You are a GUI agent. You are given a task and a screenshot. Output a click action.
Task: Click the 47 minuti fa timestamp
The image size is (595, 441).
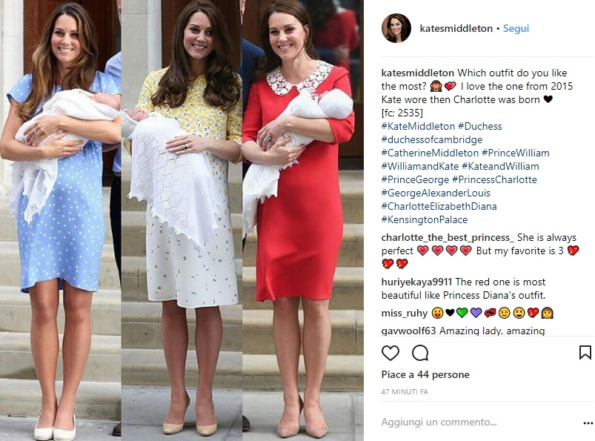click(x=405, y=391)
